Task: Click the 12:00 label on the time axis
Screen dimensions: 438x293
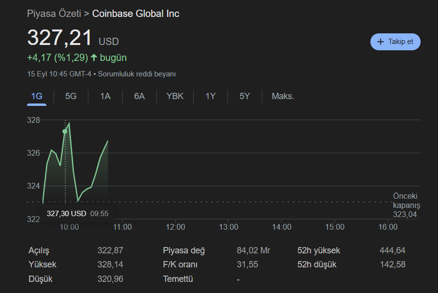Action: (175, 227)
